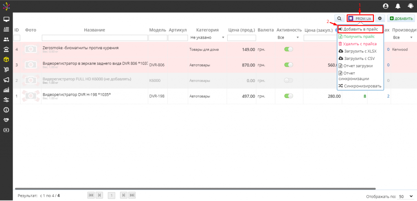Open the people/clients icon in sidebar
Screen dimensions: 417x201
click(x=6, y=39)
